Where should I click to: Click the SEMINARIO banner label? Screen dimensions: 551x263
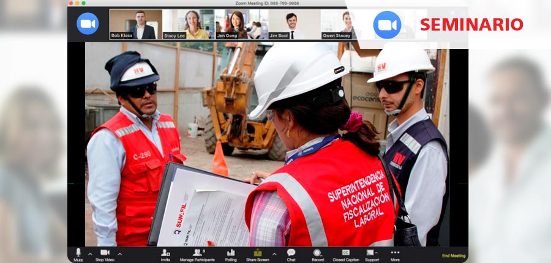point(471,25)
